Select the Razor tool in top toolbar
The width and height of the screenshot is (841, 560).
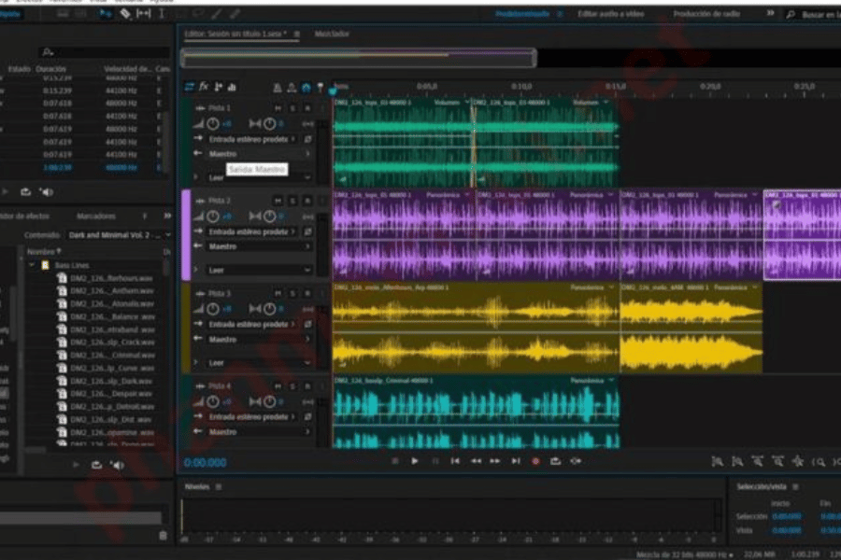125,14
